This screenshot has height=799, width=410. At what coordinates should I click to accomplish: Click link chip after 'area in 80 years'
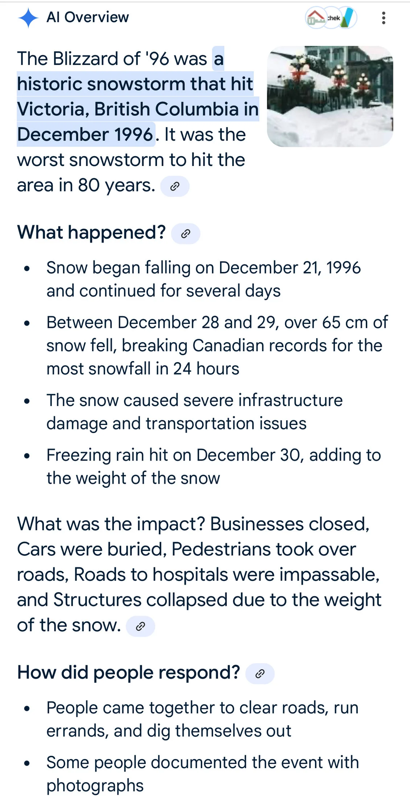tap(175, 186)
